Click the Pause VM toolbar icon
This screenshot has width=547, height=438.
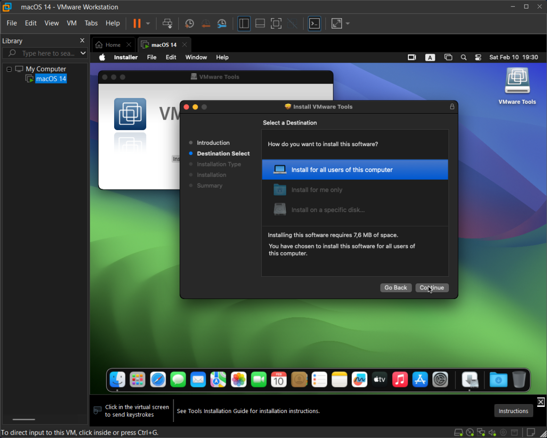click(x=137, y=24)
